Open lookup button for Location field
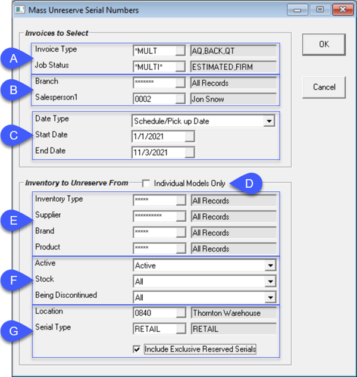Screen dimensions: 357x377 click(x=181, y=313)
